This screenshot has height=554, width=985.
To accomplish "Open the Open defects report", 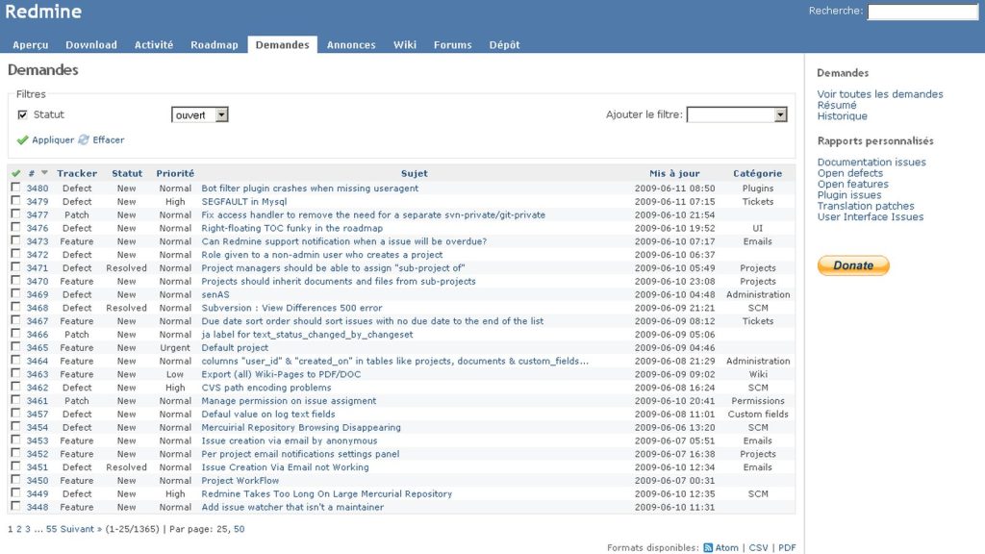I will (850, 173).
